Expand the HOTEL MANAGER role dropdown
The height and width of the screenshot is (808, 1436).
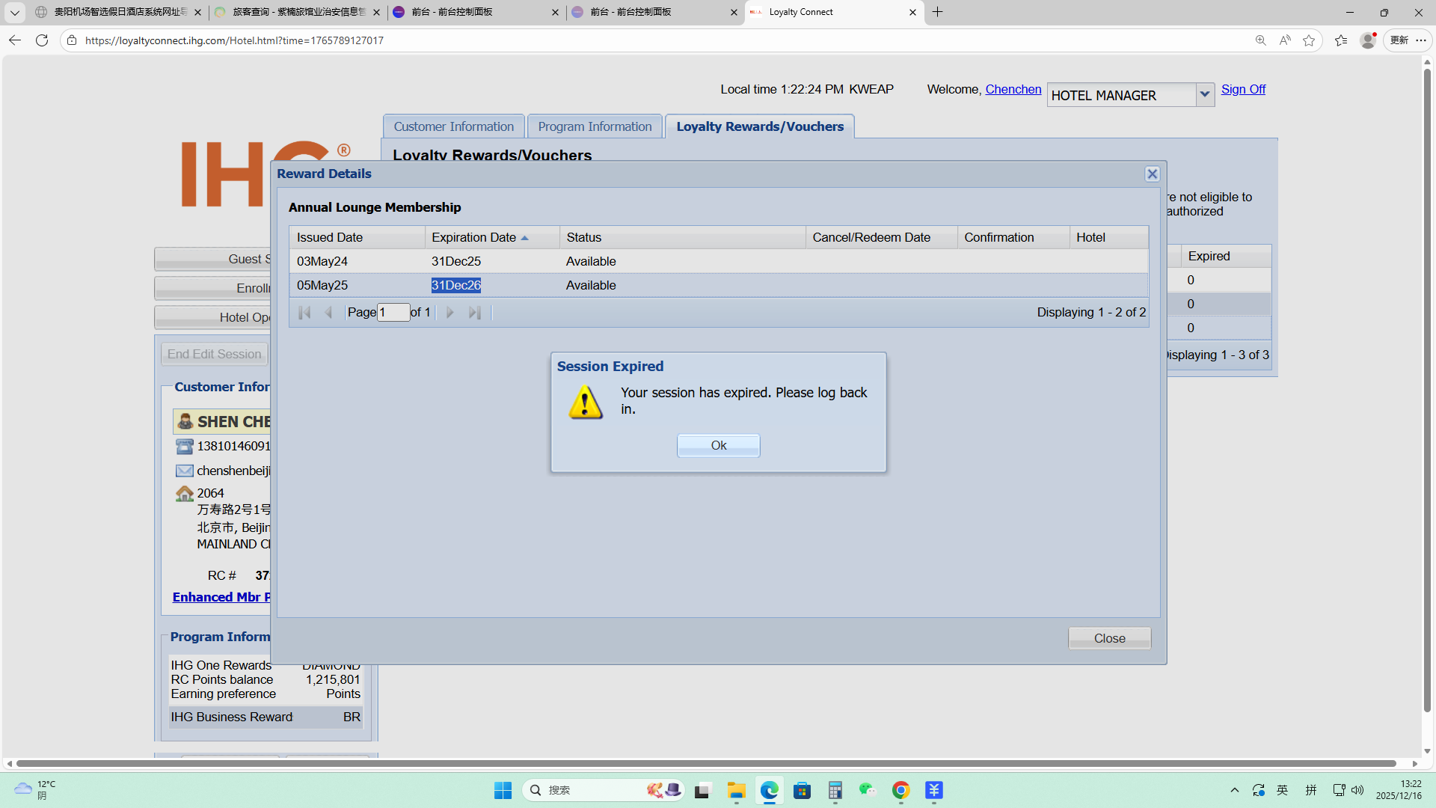pos(1204,94)
